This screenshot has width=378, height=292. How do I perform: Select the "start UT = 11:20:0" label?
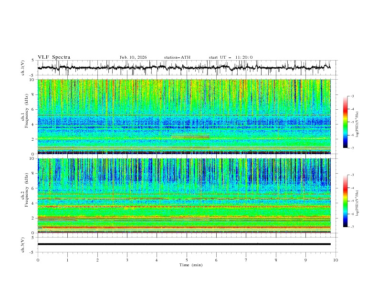tap(231, 57)
